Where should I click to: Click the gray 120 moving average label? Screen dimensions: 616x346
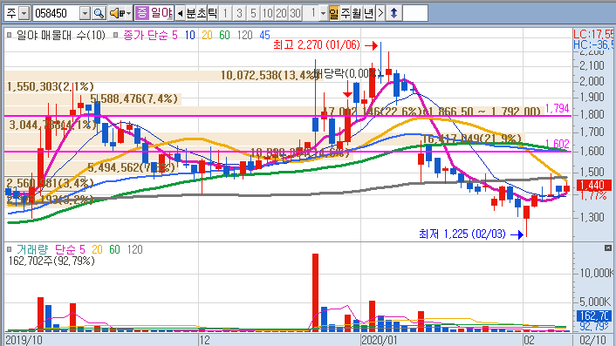(x=244, y=36)
